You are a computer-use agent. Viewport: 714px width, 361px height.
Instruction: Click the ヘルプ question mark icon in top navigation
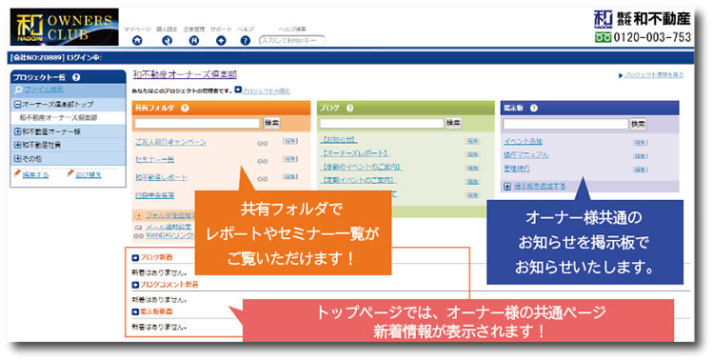click(245, 41)
